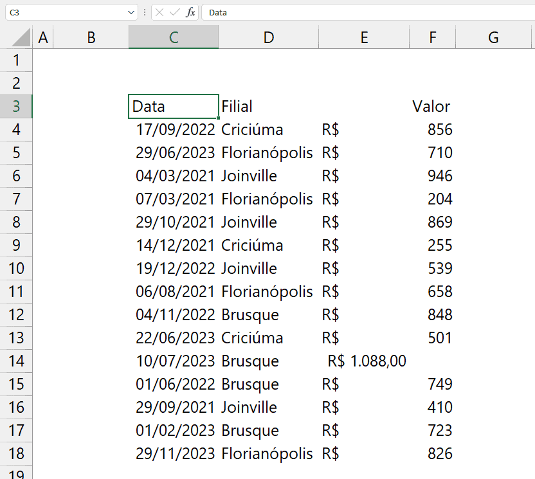Click the Cancel X icon in formula bar
This screenshot has height=479, width=535.
point(159,13)
